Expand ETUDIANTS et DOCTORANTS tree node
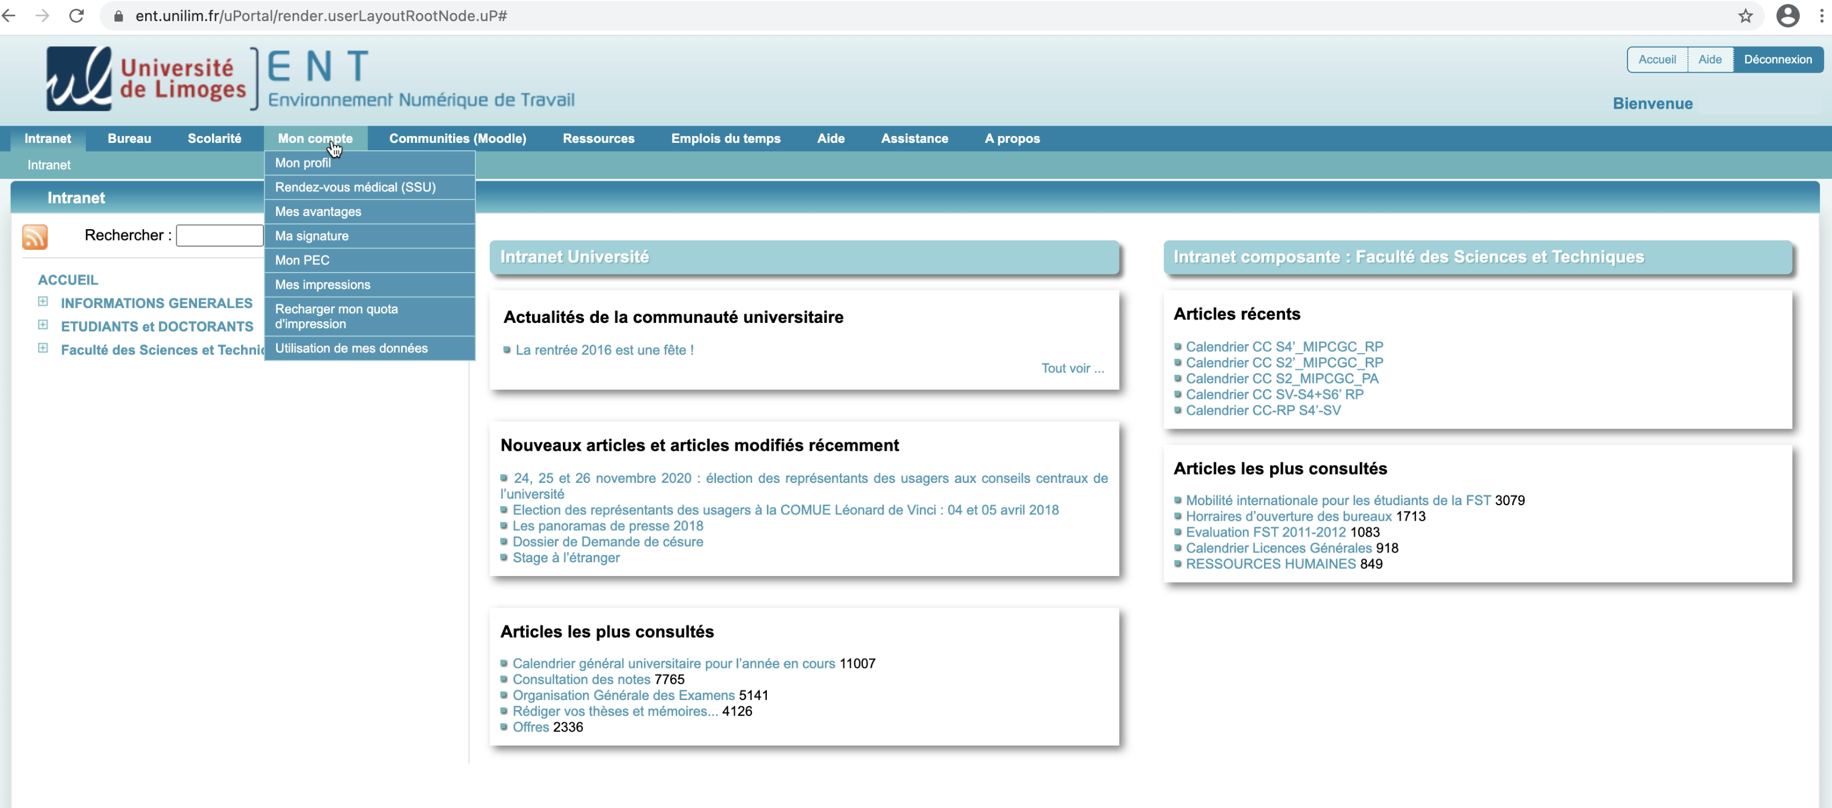1832x808 pixels. click(x=43, y=325)
